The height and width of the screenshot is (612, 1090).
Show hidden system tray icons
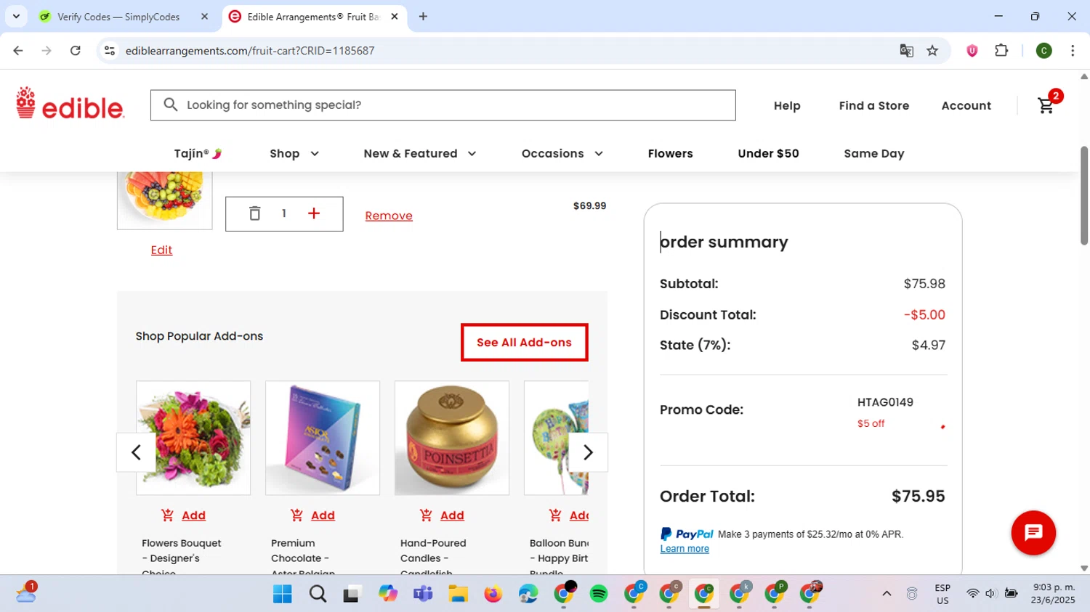click(887, 594)
